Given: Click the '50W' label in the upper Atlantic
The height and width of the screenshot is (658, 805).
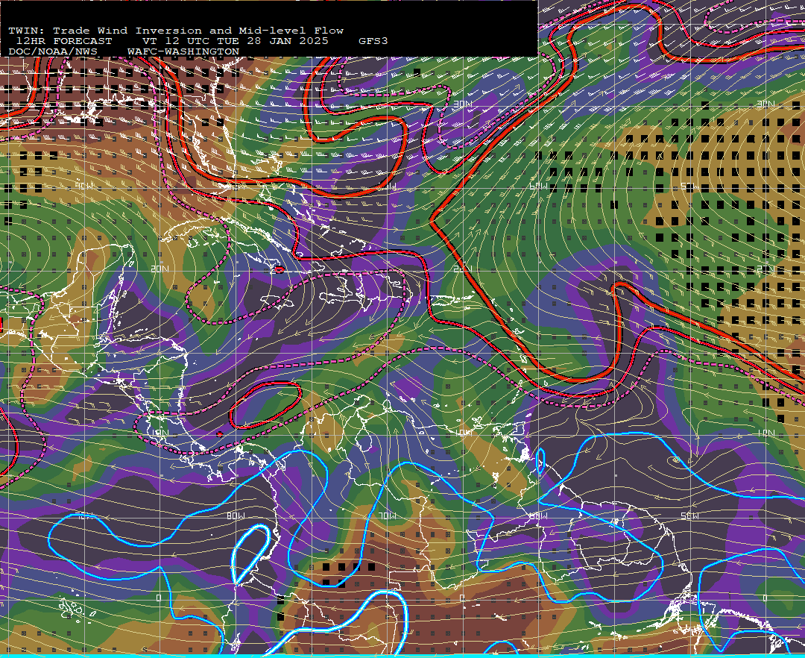Looking at the screenshot, I should [689, 187].
